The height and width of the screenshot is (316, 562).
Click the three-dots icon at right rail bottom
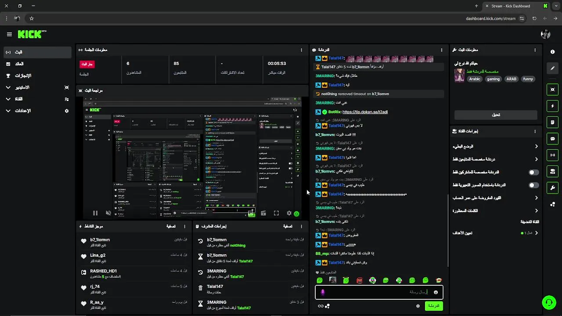(x=552, y=204)
